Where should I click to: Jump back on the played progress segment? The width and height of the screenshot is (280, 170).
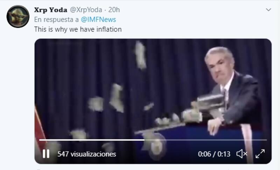click(x=92, y=140)
